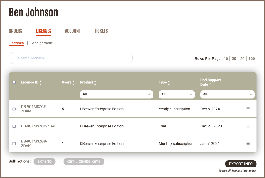Open the End Support Date filter dropdown

click(x=227, y=94)
